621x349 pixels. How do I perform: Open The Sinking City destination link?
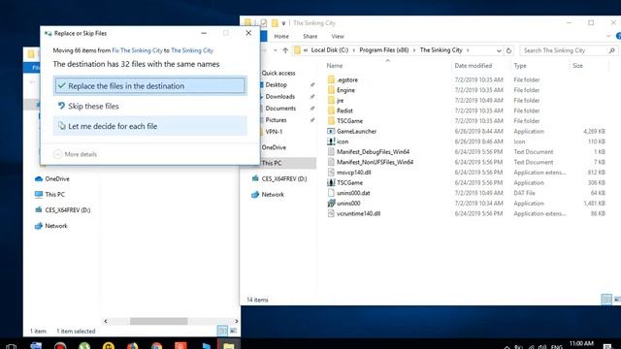[x=192, y=50]
